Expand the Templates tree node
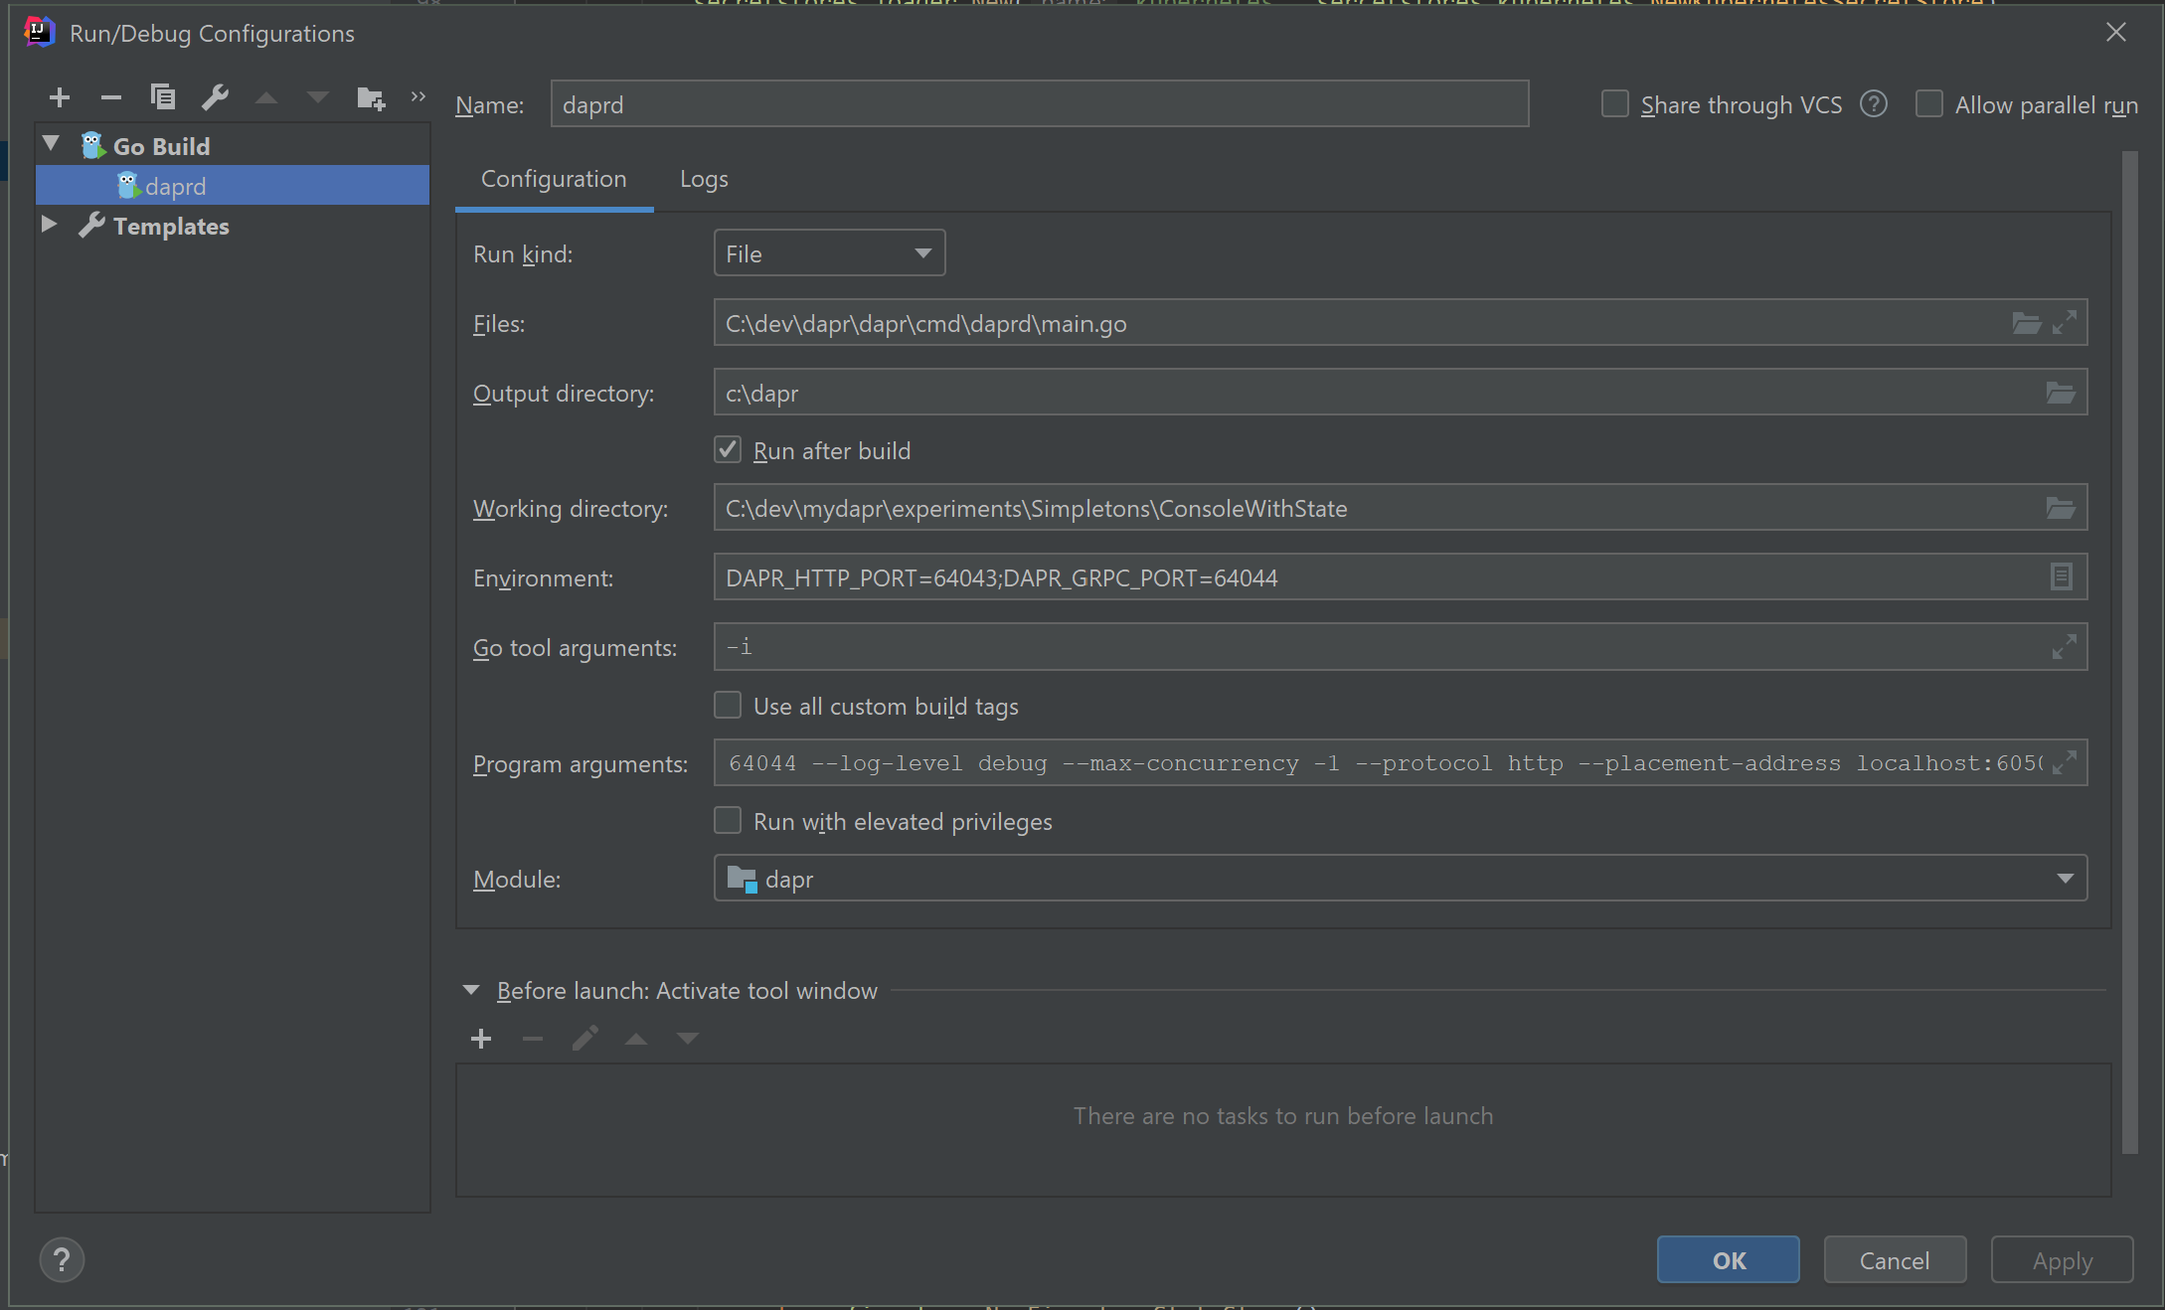Image resolution: width=2165 pixels, height=1310 pixels. (x=49, y=225)
